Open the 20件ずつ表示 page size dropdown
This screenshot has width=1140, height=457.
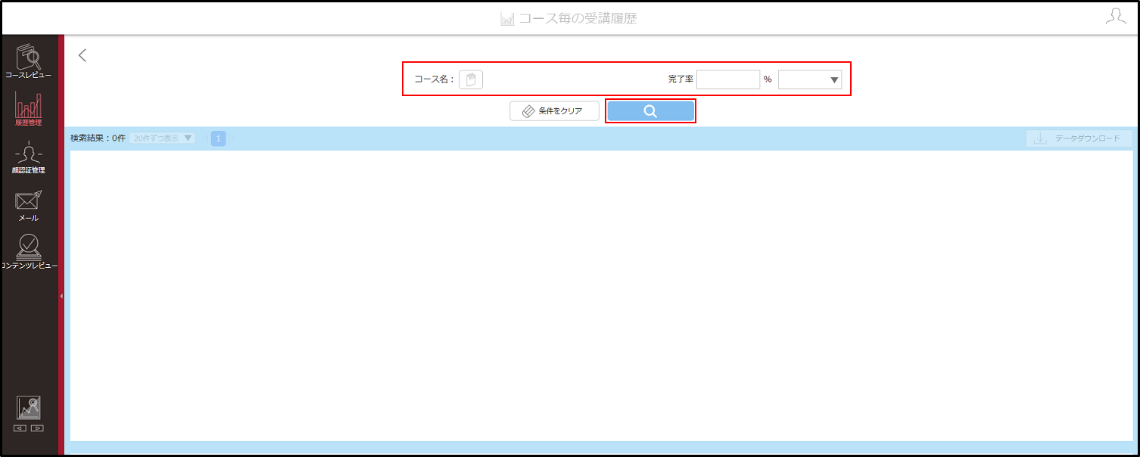coord(162,138)
